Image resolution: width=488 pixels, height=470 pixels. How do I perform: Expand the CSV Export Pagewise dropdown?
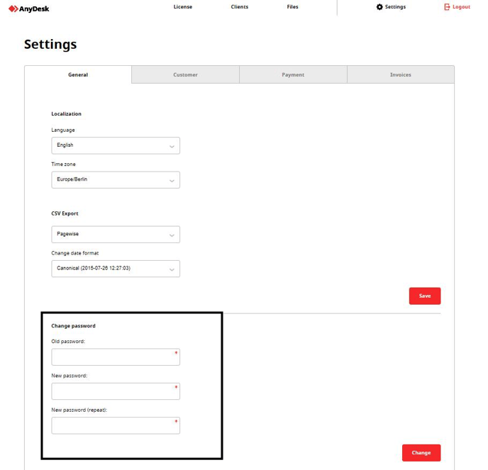click(116, 234)
